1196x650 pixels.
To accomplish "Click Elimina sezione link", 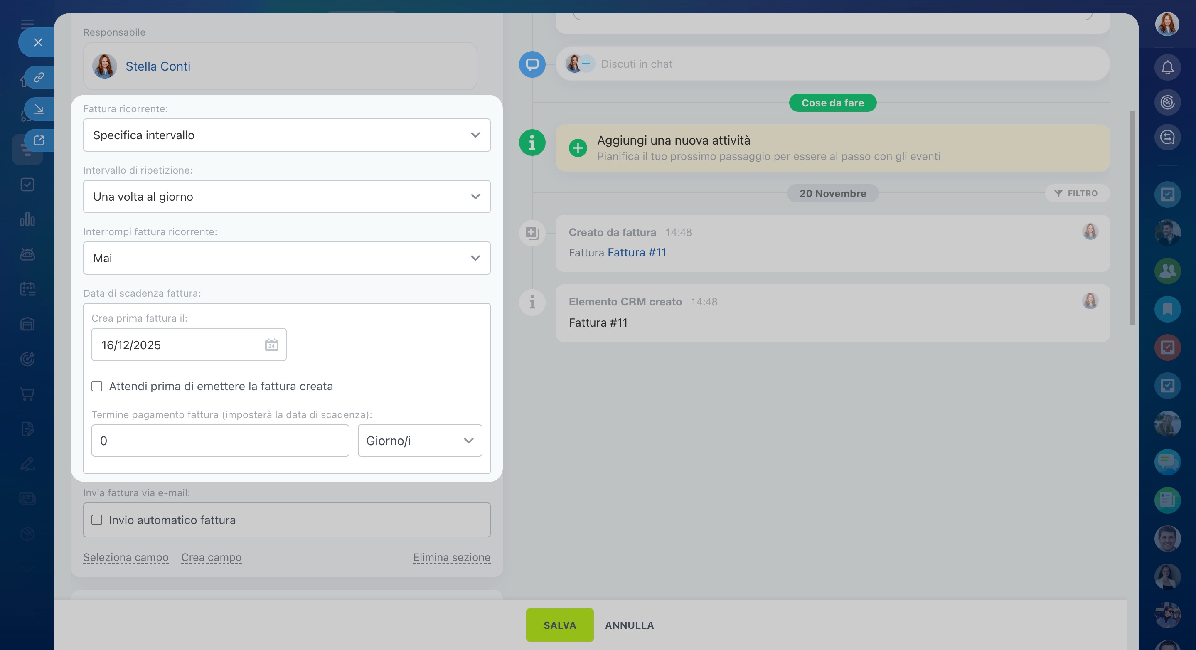I will click(451, 557).
